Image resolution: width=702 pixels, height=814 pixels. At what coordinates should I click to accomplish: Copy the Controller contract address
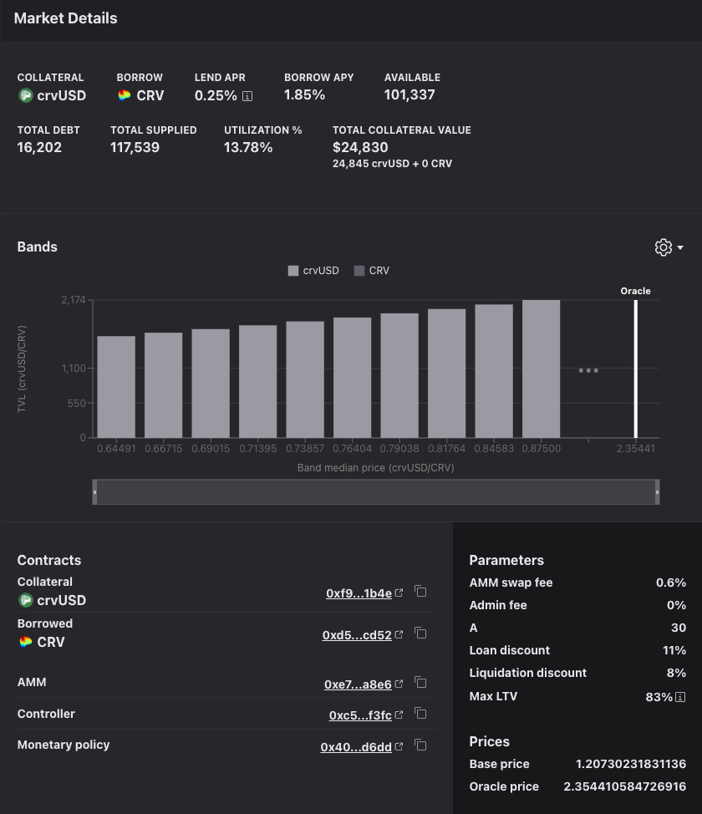(x=420, y=714)
